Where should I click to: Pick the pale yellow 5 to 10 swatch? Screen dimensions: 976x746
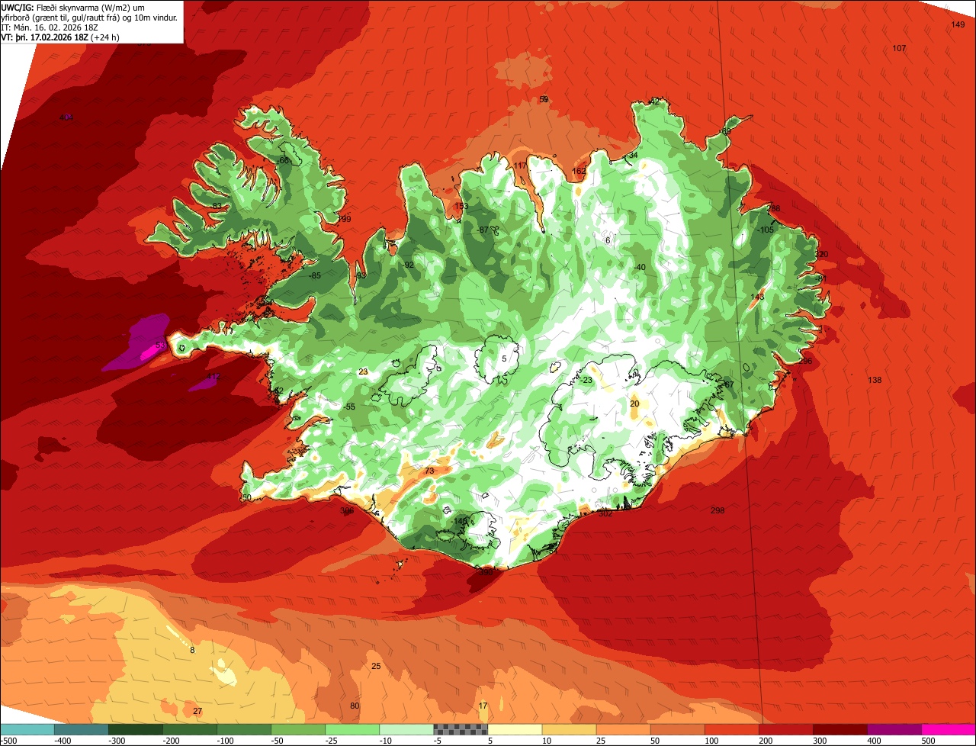tap(515, 729)
